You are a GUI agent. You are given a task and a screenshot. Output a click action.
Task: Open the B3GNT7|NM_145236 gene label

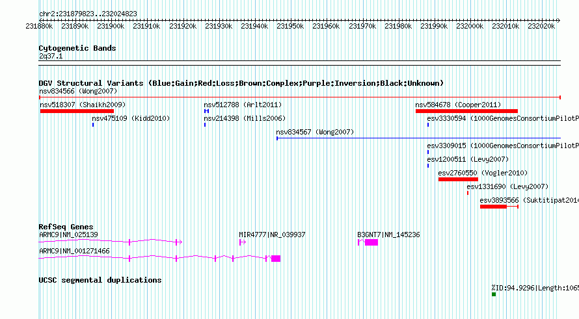388,235
